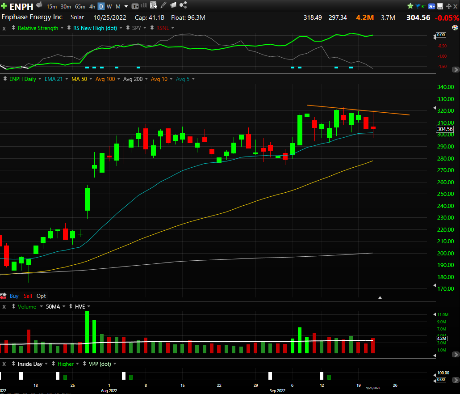
Task: Toggle the RT real-time indicator
Action: point(424,6)
